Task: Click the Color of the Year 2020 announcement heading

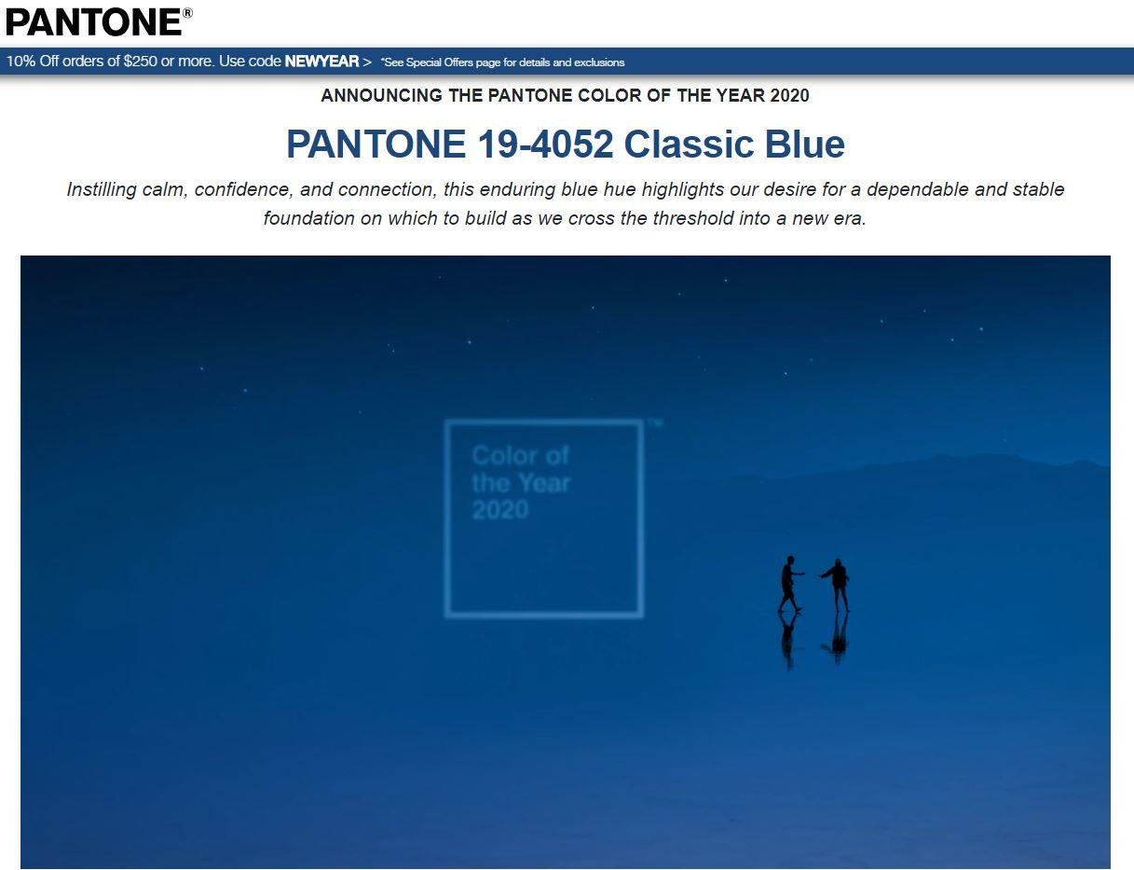Action: pos(565,95)
